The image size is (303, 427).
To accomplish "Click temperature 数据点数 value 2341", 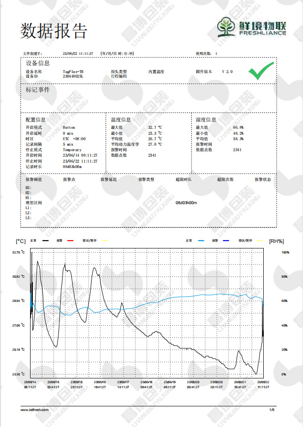I will click(x=152, y=155).
